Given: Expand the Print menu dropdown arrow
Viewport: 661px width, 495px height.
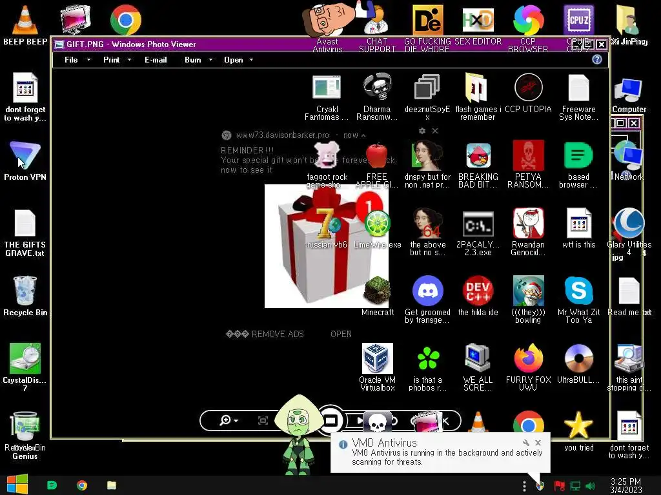Looking at the screenshot, I should pyautogui.click(x=129, y=60).
